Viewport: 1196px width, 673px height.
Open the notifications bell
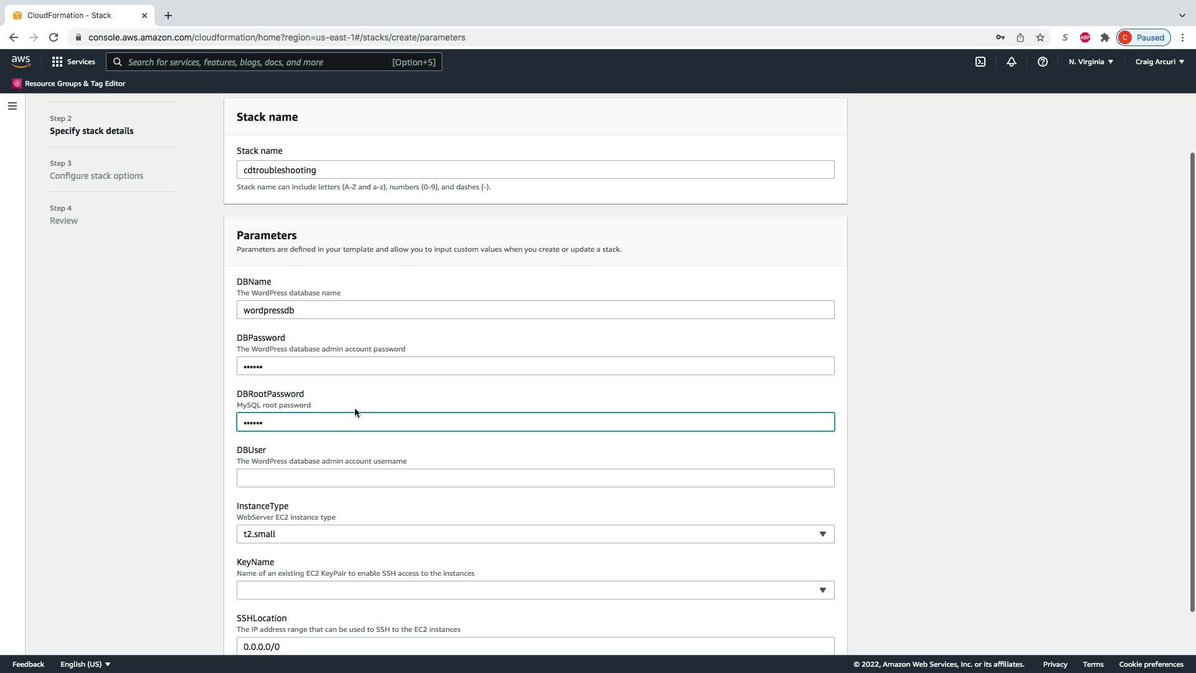pyautogui.click(x=1011, y=62)
